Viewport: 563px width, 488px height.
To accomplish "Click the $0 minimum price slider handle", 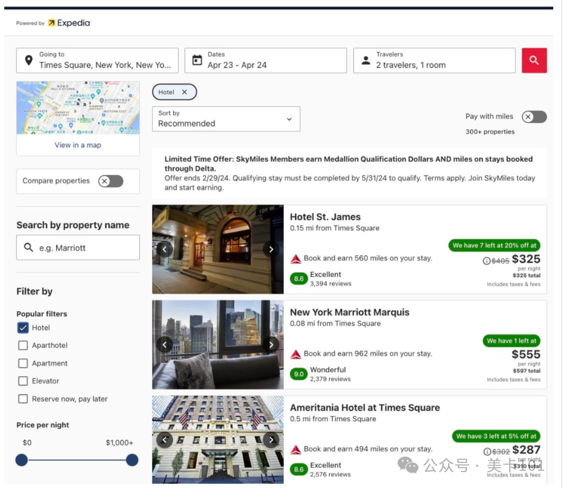I will [x=21, y=460].
